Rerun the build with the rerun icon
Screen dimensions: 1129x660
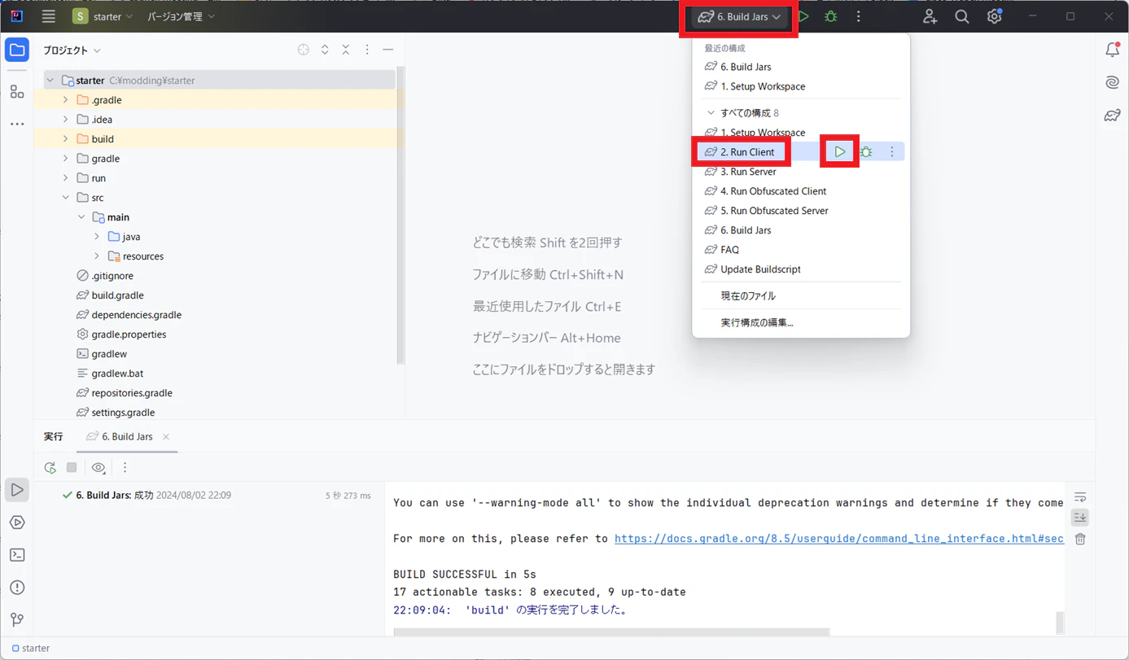50,468
